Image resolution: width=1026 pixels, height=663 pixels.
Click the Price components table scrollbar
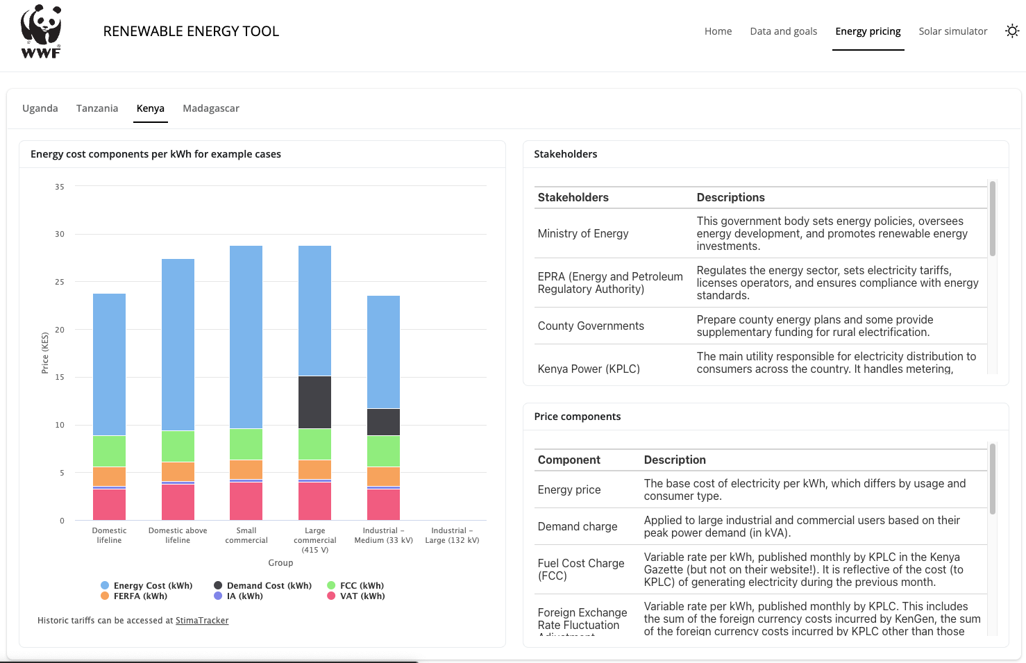(993, 479)
